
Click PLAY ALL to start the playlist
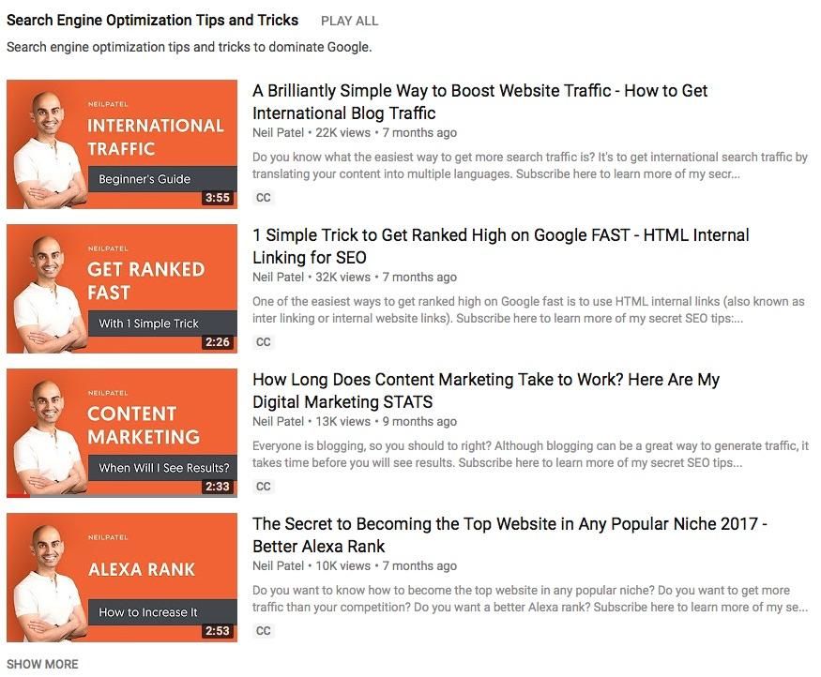click(349, 20)
